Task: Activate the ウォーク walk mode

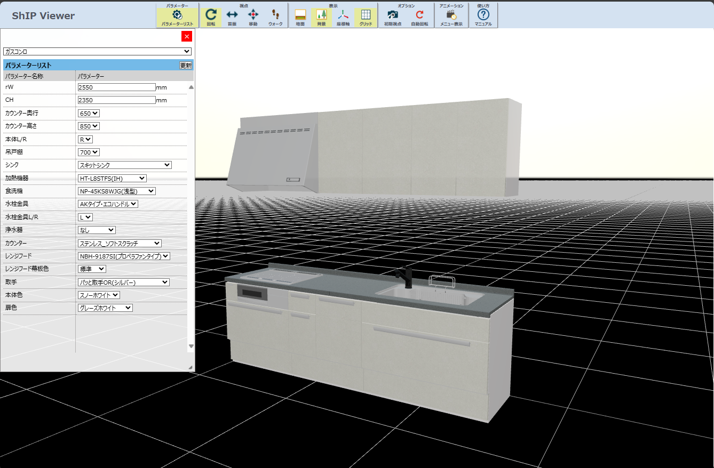Action: click(x=275, y=15)
